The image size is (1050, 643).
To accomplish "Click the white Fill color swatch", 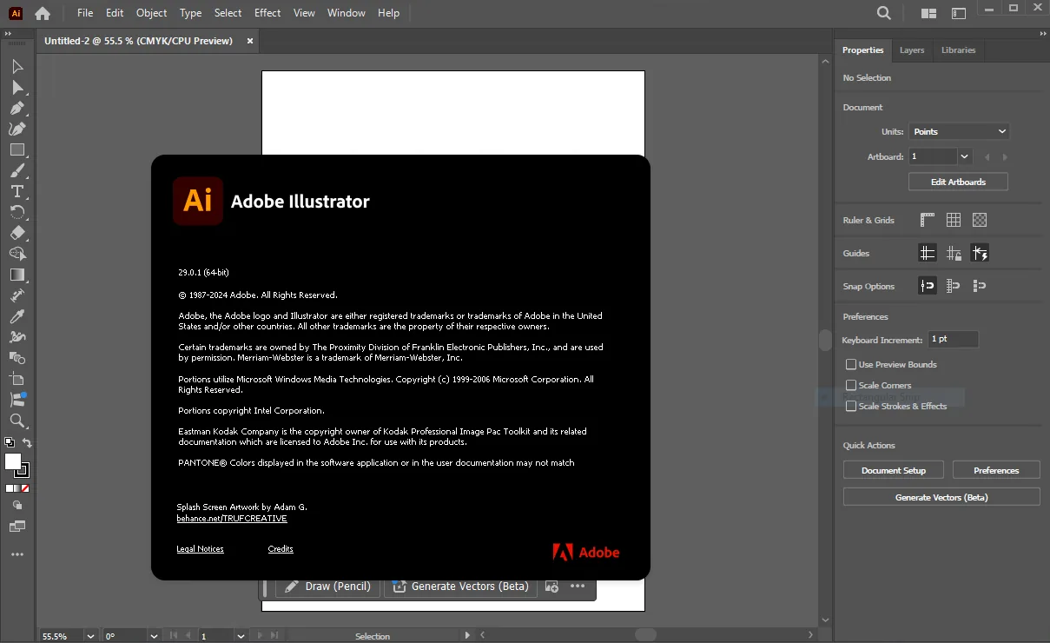I will pos(13,461).
